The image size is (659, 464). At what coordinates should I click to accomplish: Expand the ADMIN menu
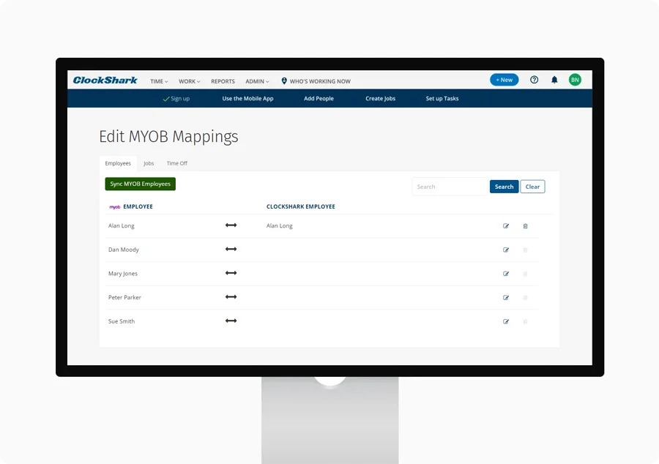click(257, 81)
